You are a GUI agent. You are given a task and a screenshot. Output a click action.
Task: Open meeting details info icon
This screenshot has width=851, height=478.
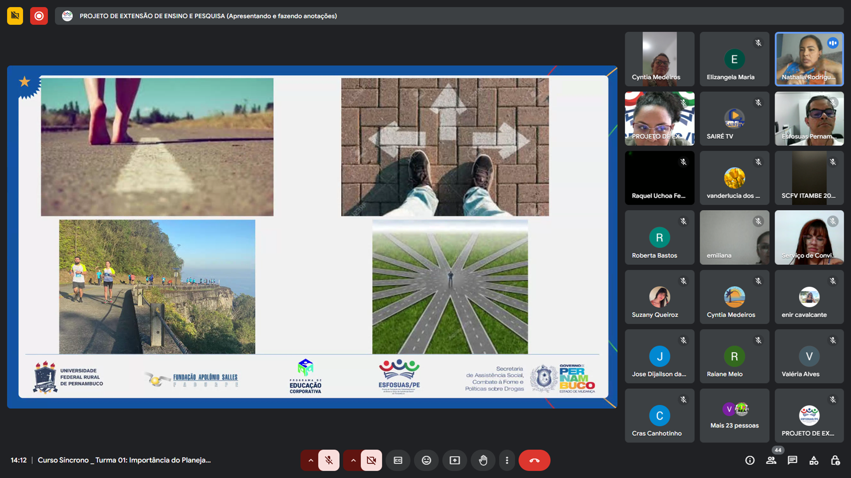[x=750, y=460]
